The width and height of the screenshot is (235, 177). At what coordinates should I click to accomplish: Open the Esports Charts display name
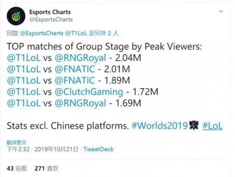point(50,12)
